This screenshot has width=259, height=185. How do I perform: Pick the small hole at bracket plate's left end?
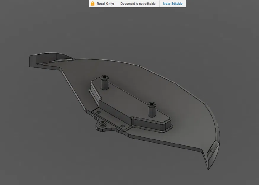coord(99,112)
